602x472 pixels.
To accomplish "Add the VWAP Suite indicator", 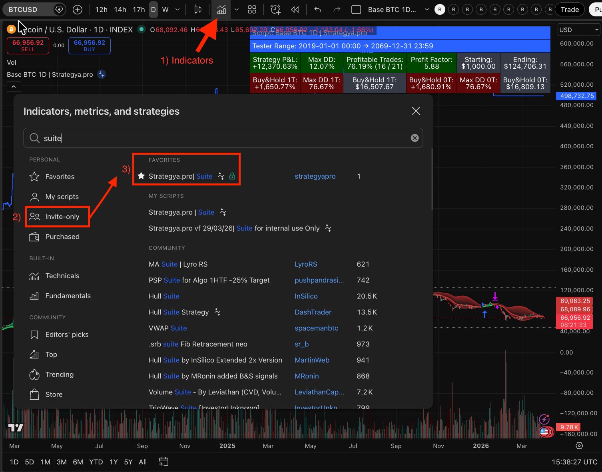I will point(168,328).
